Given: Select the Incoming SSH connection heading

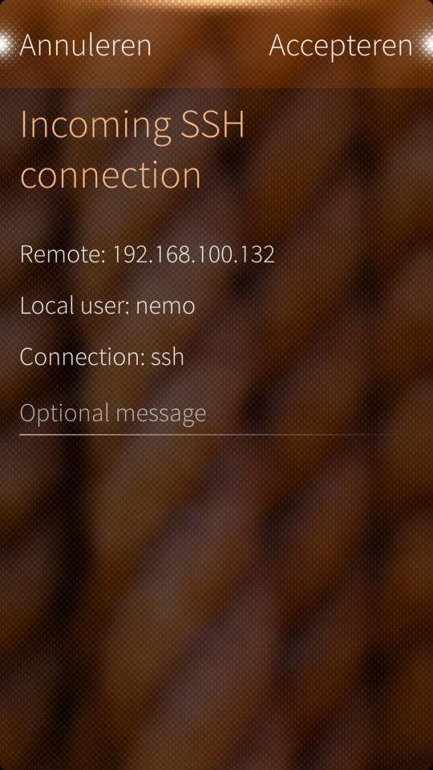Looking at the screenshot, I should tap(132, 149).
